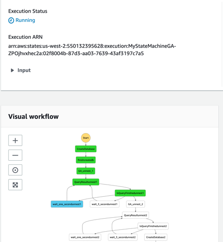Viewport: 223px width, 242px height.
Task: Select the in-progress wait_one_secondunnest1 node
Action: (x=67, y=204)
